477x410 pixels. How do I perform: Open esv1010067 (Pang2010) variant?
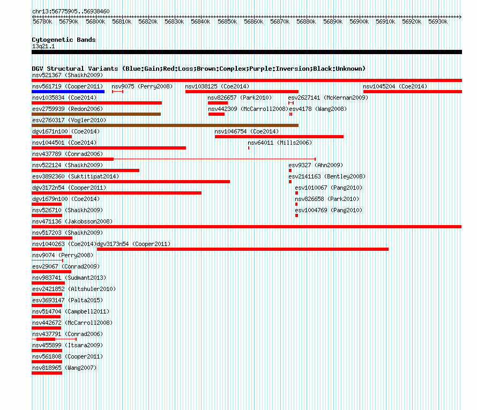point(329,188)
